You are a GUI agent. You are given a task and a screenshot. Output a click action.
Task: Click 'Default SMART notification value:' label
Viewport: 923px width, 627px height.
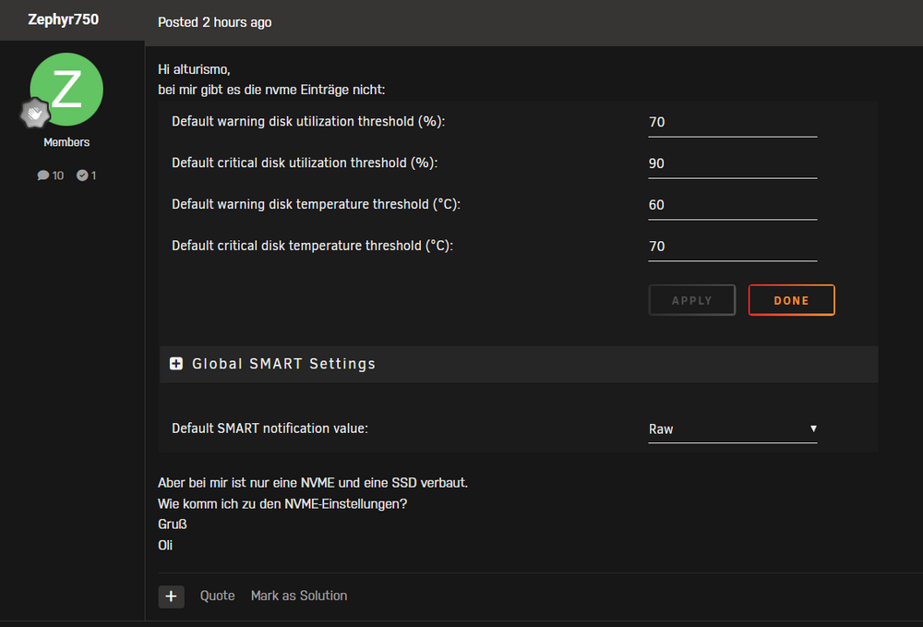270,428
